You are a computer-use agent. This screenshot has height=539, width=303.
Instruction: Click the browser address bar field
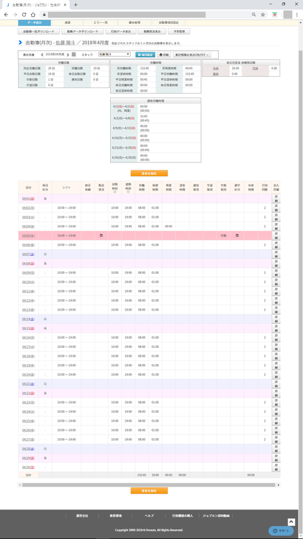(127, 15)
